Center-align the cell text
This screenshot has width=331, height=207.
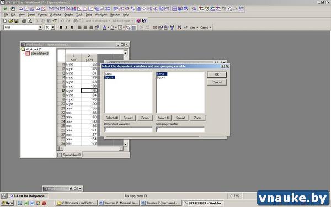[x=86, y=28]
